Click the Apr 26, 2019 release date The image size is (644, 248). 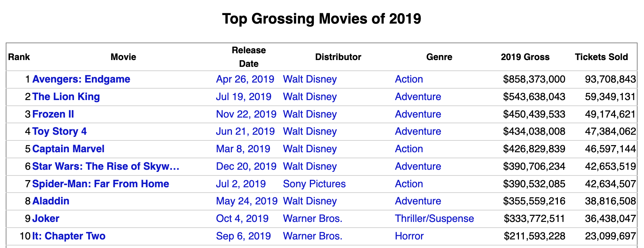click(245, 79)
